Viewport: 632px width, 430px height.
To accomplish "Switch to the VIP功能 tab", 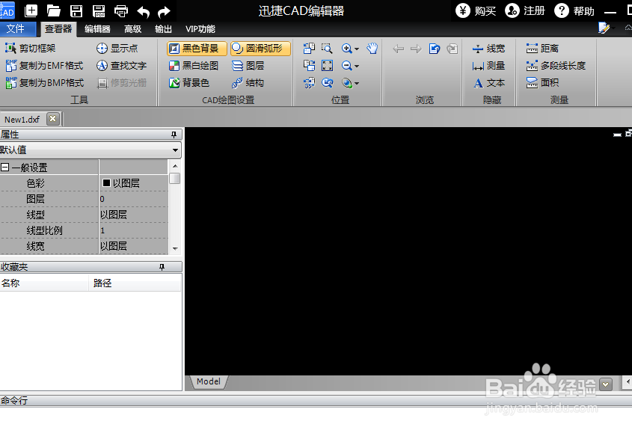I will pos(200,29).
